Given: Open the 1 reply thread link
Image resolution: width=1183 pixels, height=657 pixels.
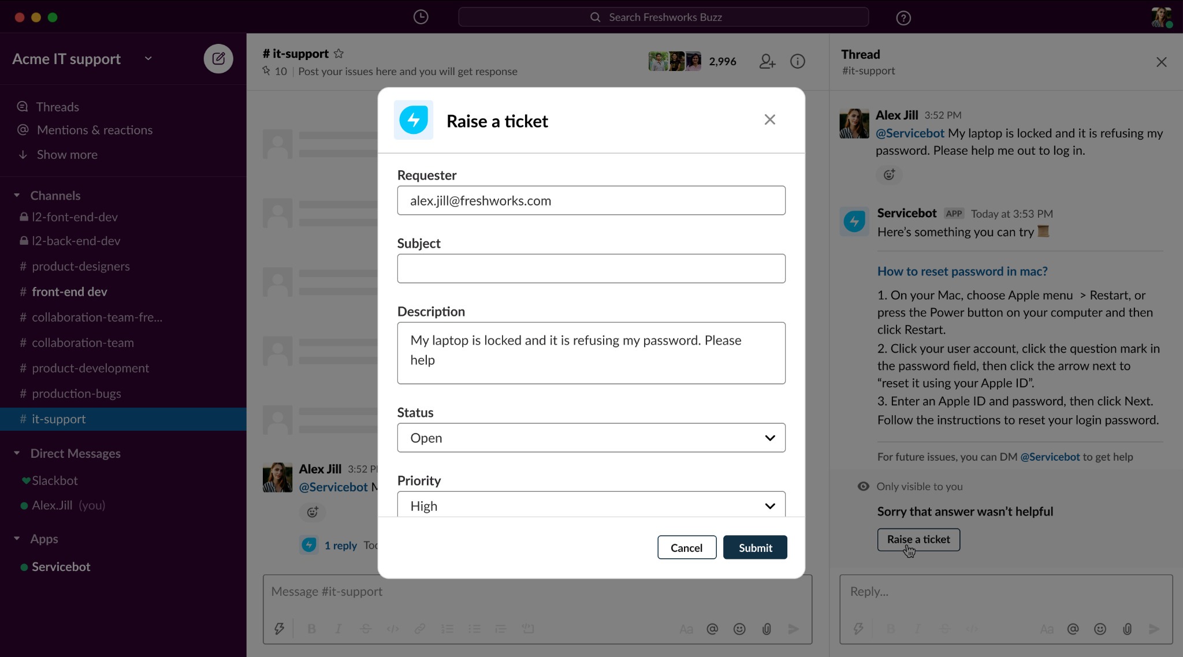Looking at the screenshot, I should tap(340, 545).
